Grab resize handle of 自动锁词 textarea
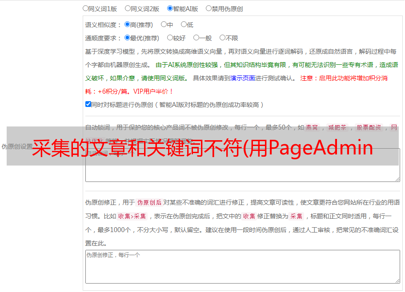 coord(397,179)
